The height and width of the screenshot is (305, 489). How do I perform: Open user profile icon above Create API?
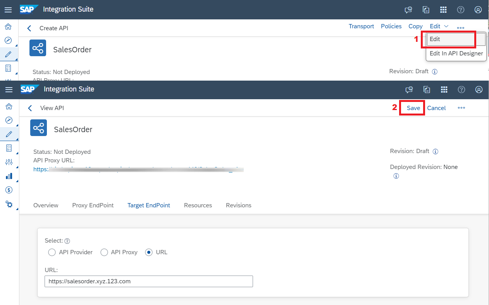478,10
